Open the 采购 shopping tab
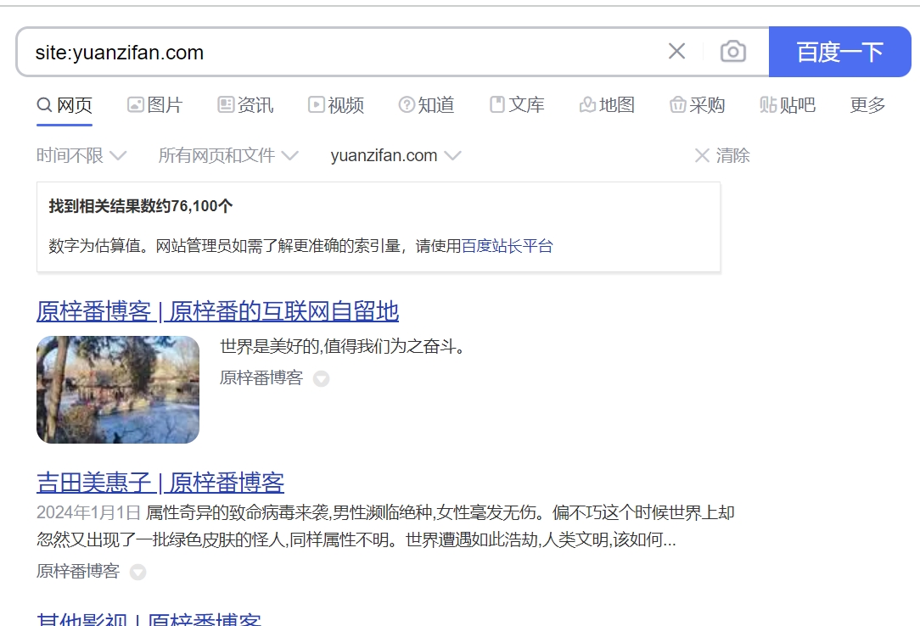Screen dimensions: 920x626 pos(697,105)
